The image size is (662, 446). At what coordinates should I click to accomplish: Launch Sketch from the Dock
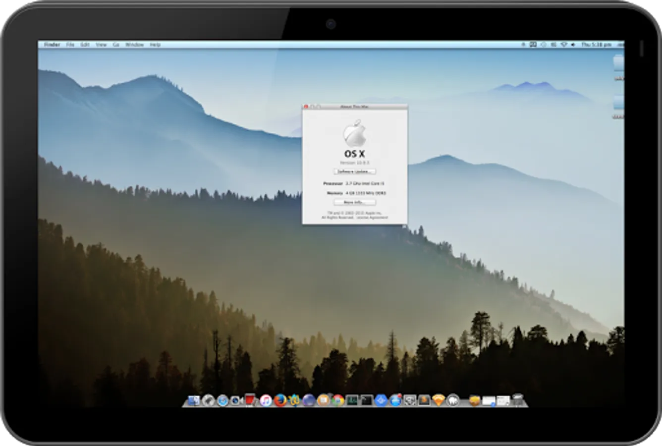pos(439,400)
